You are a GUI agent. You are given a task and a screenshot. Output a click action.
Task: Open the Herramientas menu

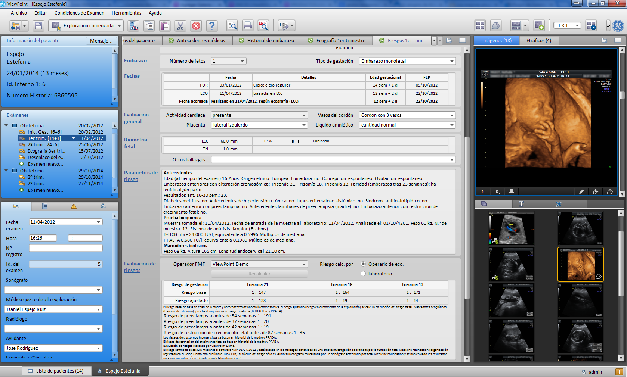tap(126, 13)
